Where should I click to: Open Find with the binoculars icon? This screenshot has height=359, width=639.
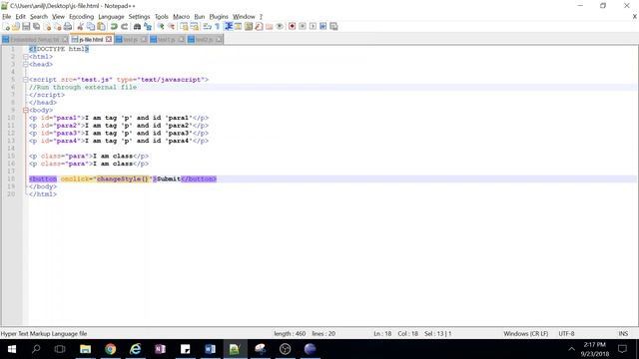tap(137, 27)
